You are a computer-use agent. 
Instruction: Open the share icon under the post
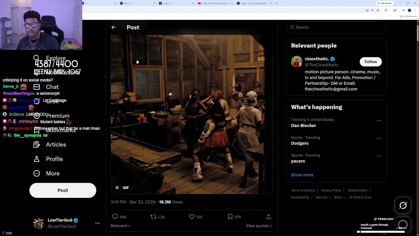click(x=268, y=217)
